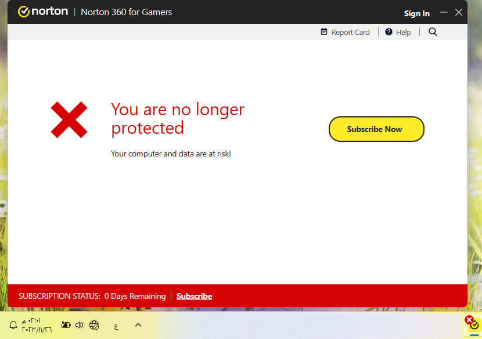Open the Report Card

click(345, 32)
